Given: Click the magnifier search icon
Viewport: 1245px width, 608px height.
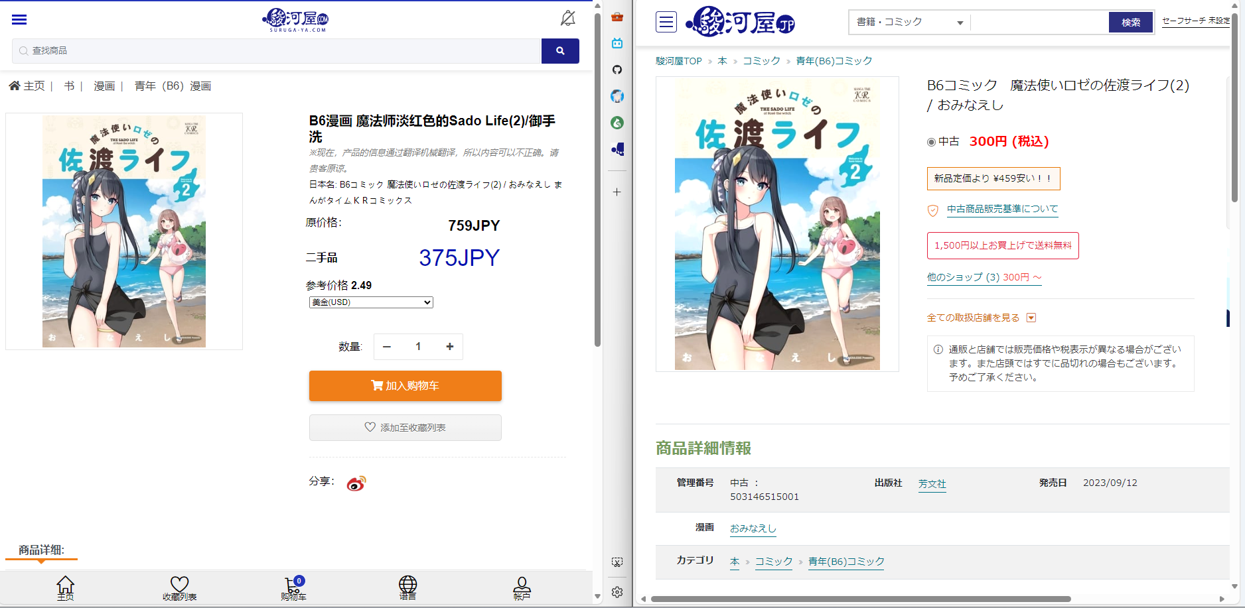Looking at the screenshot, I should tap(560, 50).
